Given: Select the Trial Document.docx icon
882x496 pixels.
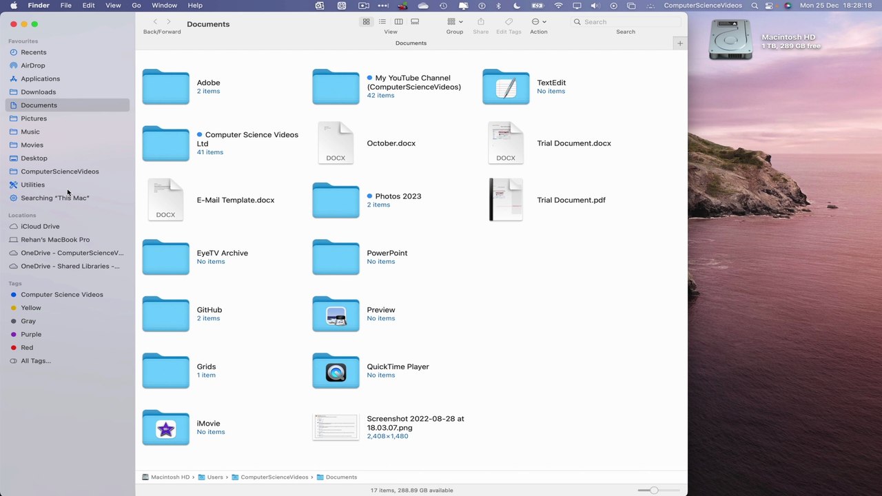Looking at the screenshot, I should pyautogui.click(x=506, y=143).
